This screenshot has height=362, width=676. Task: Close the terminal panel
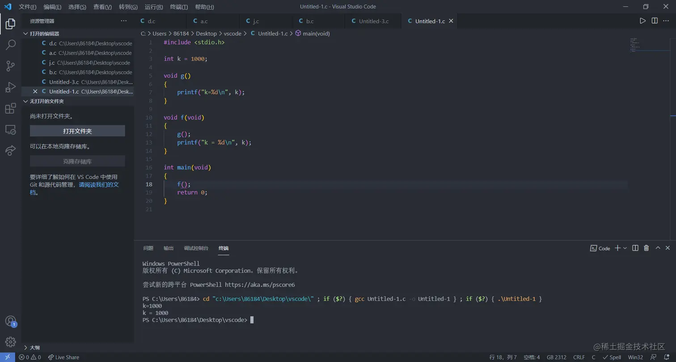[668, 248]
